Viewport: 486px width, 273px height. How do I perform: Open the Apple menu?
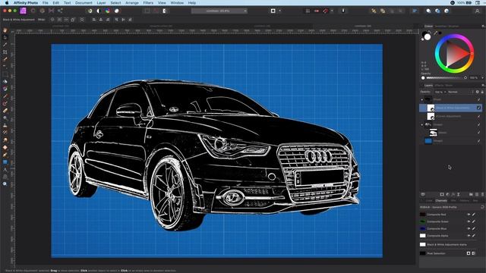(x=7, y=3)
